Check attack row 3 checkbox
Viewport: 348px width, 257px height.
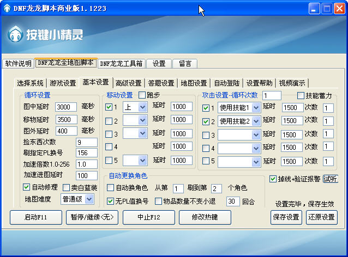(x=206, y=135)
